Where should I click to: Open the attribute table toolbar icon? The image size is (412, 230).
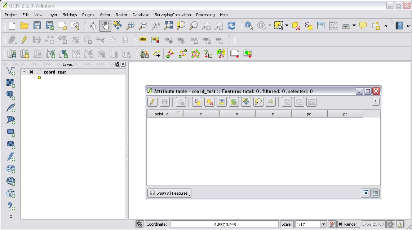pos(321,26)
